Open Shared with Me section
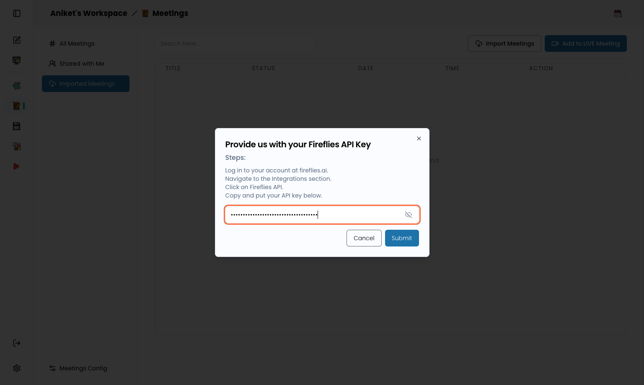This screenshot has height=385, width=644. coord(82,64)
